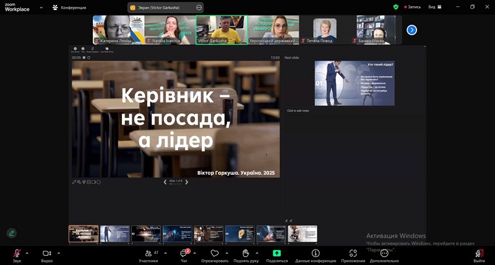Click Дополнительно for more options
Viewport: 495px width, 265px height.
click(x=384, y=253)
